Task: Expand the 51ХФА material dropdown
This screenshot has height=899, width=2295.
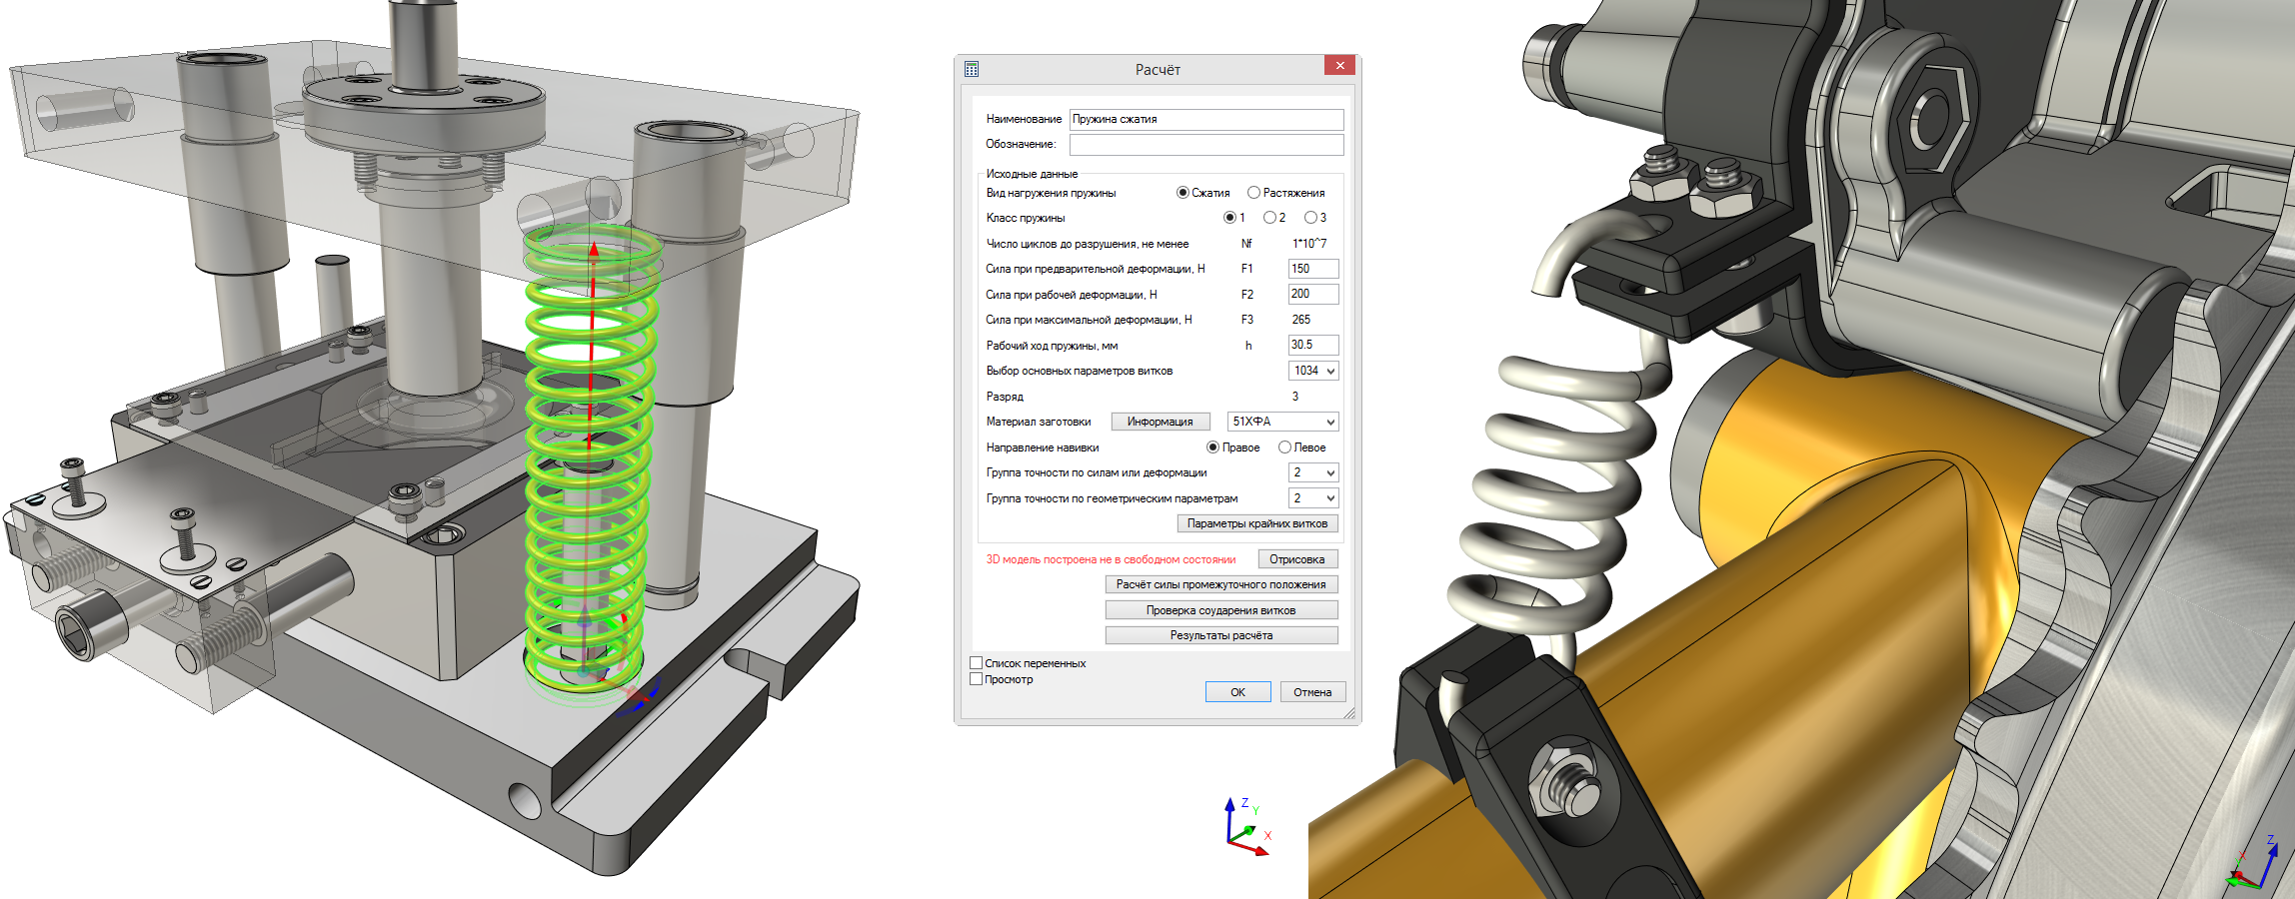Action: pyautogui.click(x=1282, y=422)
